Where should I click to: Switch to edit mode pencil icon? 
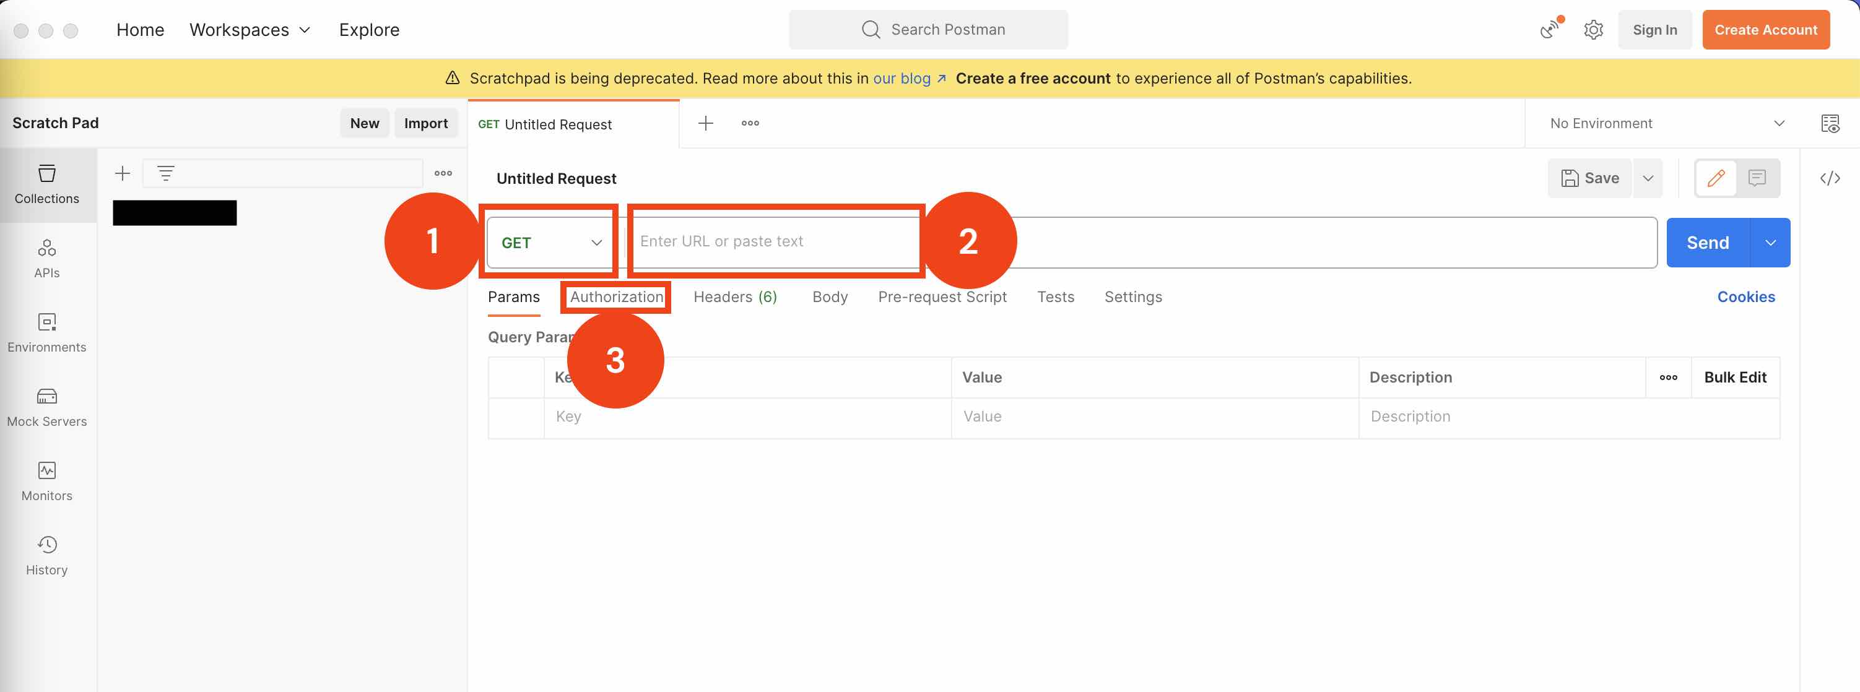[x=1716, y=178]
